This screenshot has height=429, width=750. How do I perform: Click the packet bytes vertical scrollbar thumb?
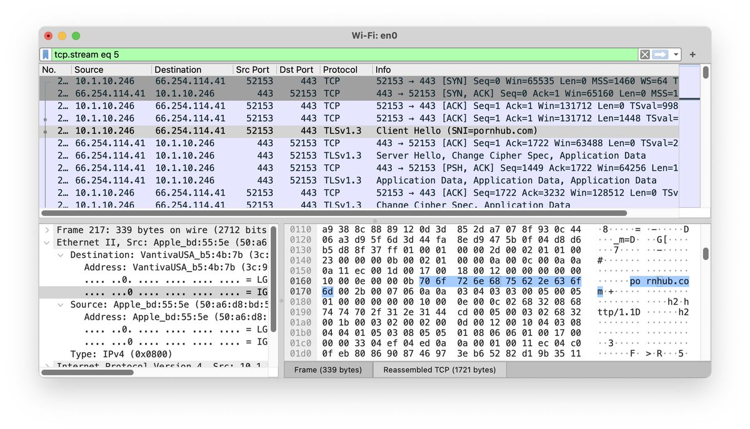[706, 254]
